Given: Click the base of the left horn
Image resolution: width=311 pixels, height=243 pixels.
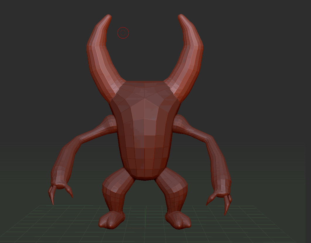Looking at the screenshot, I should (x=116, y=88).
